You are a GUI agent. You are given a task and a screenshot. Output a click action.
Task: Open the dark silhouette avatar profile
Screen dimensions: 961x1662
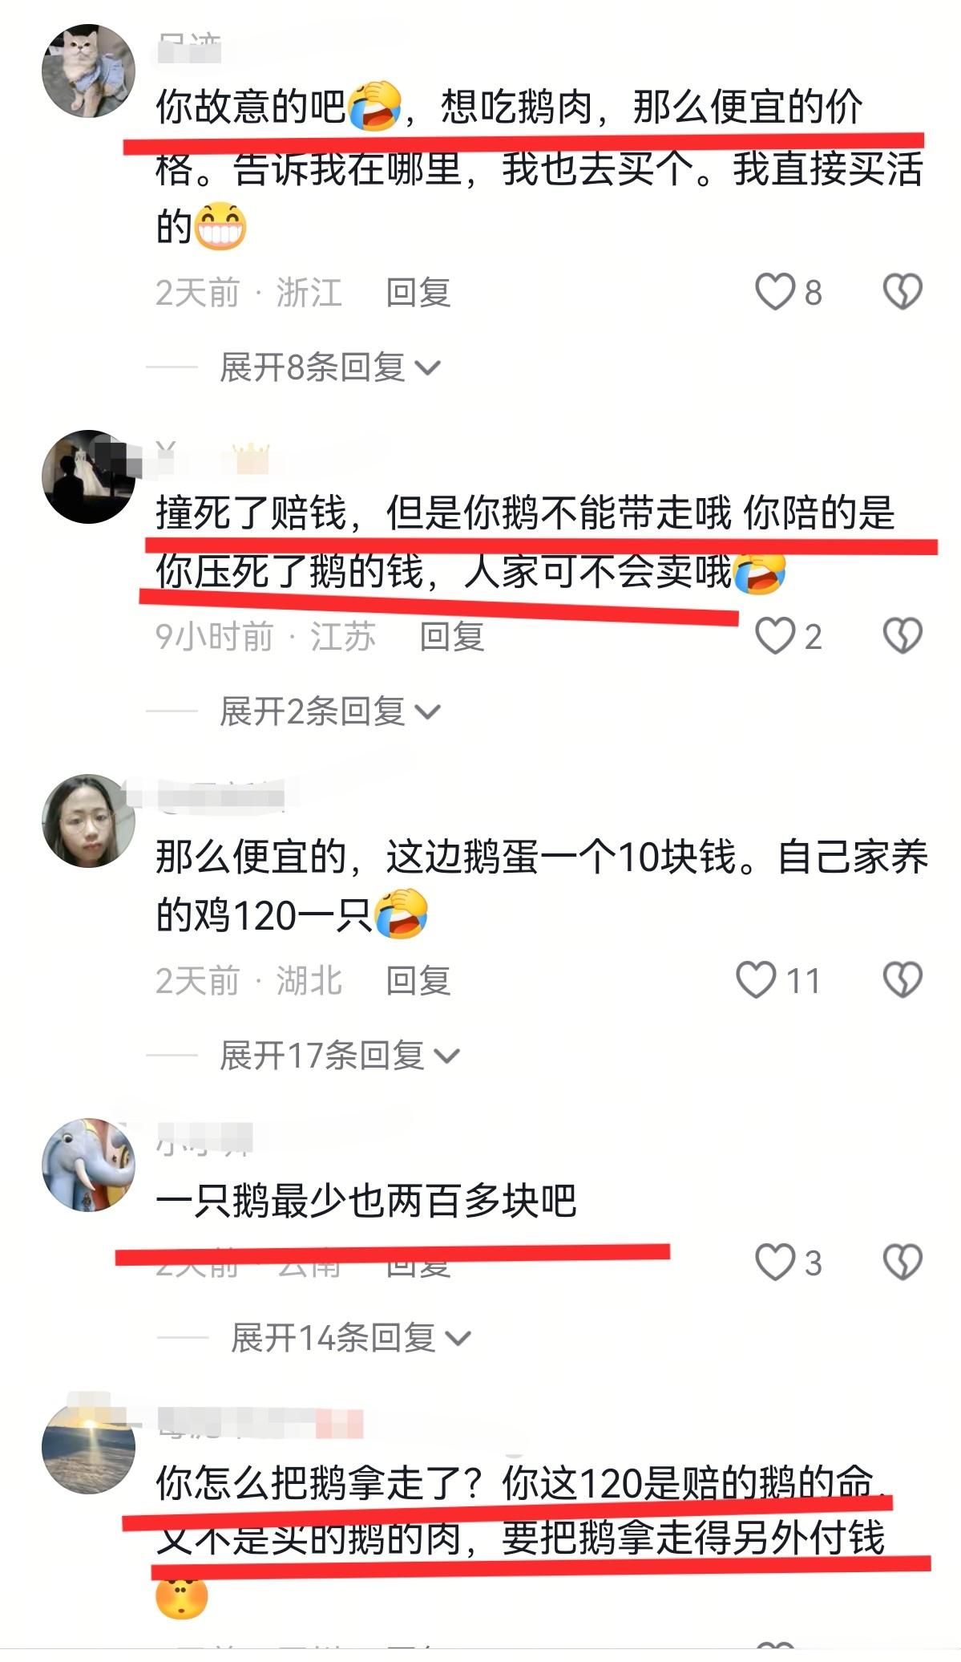coord(89,476)
